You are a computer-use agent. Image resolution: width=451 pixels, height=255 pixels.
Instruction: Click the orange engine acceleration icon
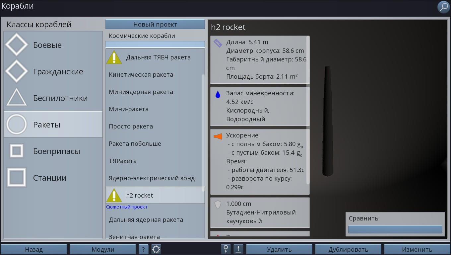coord(218,136)
